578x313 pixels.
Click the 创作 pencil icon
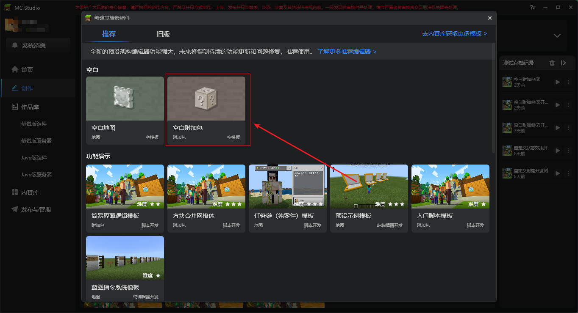click(15, 88)
